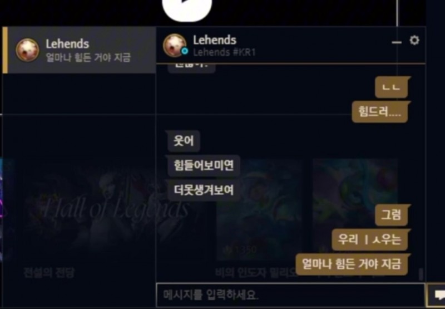445x309 pixels.
Task: Click Lehends avatar in chat header
Action: tap(175, 46)
